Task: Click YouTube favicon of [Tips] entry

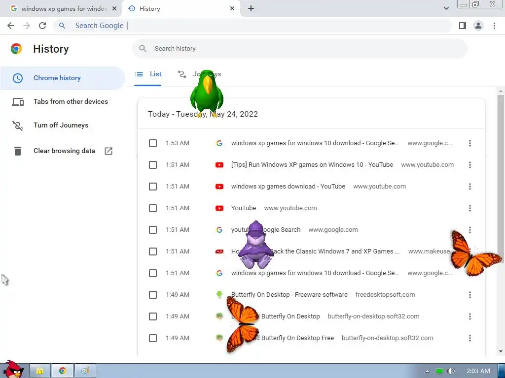Action: pos(219,165)
